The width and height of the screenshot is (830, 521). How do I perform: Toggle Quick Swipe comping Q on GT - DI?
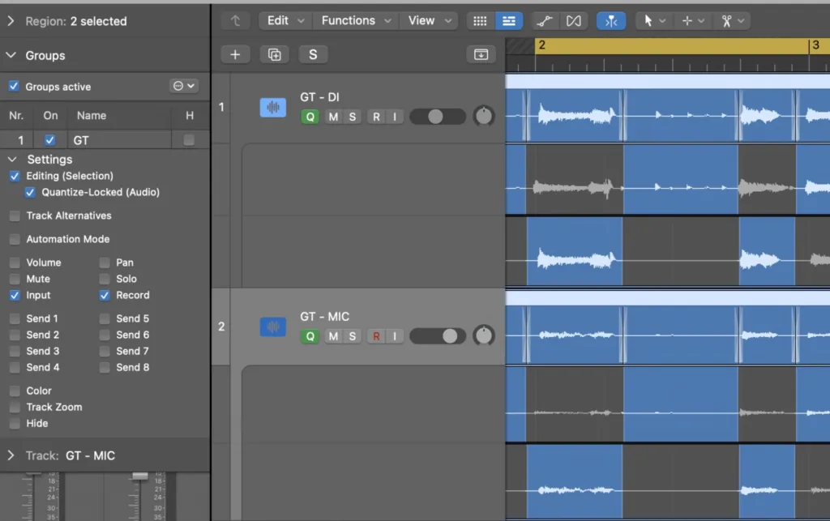[x=310, y=117]
